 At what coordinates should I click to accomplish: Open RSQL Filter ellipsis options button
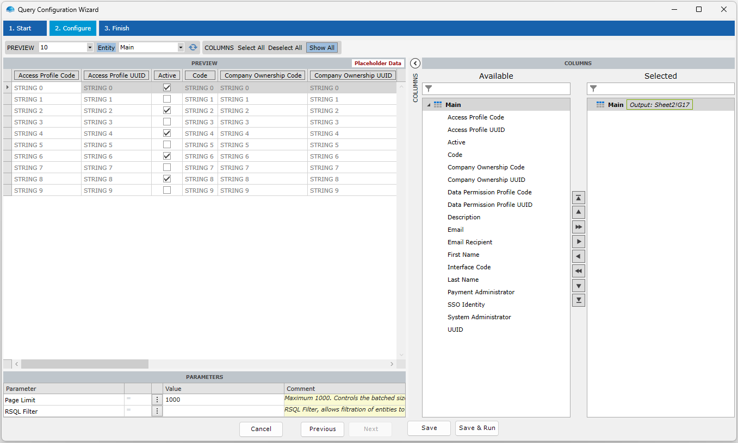(x=157, y=411)
